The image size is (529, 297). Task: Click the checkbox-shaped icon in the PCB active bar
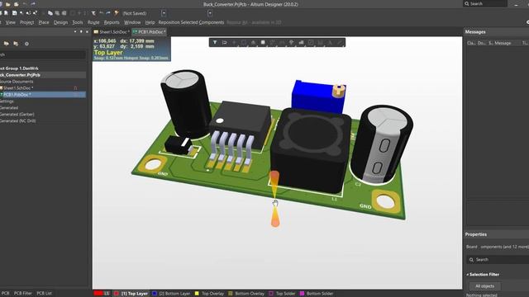[x=311, y=42]
